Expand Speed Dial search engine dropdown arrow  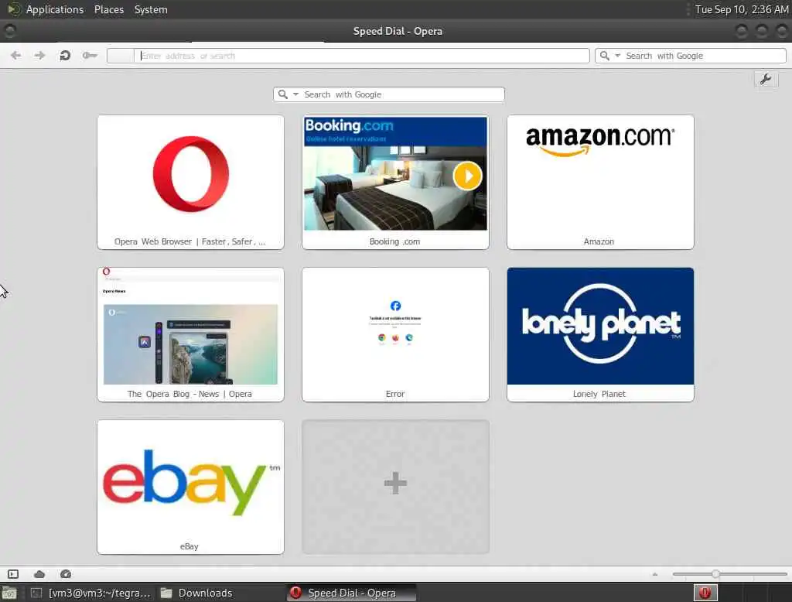296,94
